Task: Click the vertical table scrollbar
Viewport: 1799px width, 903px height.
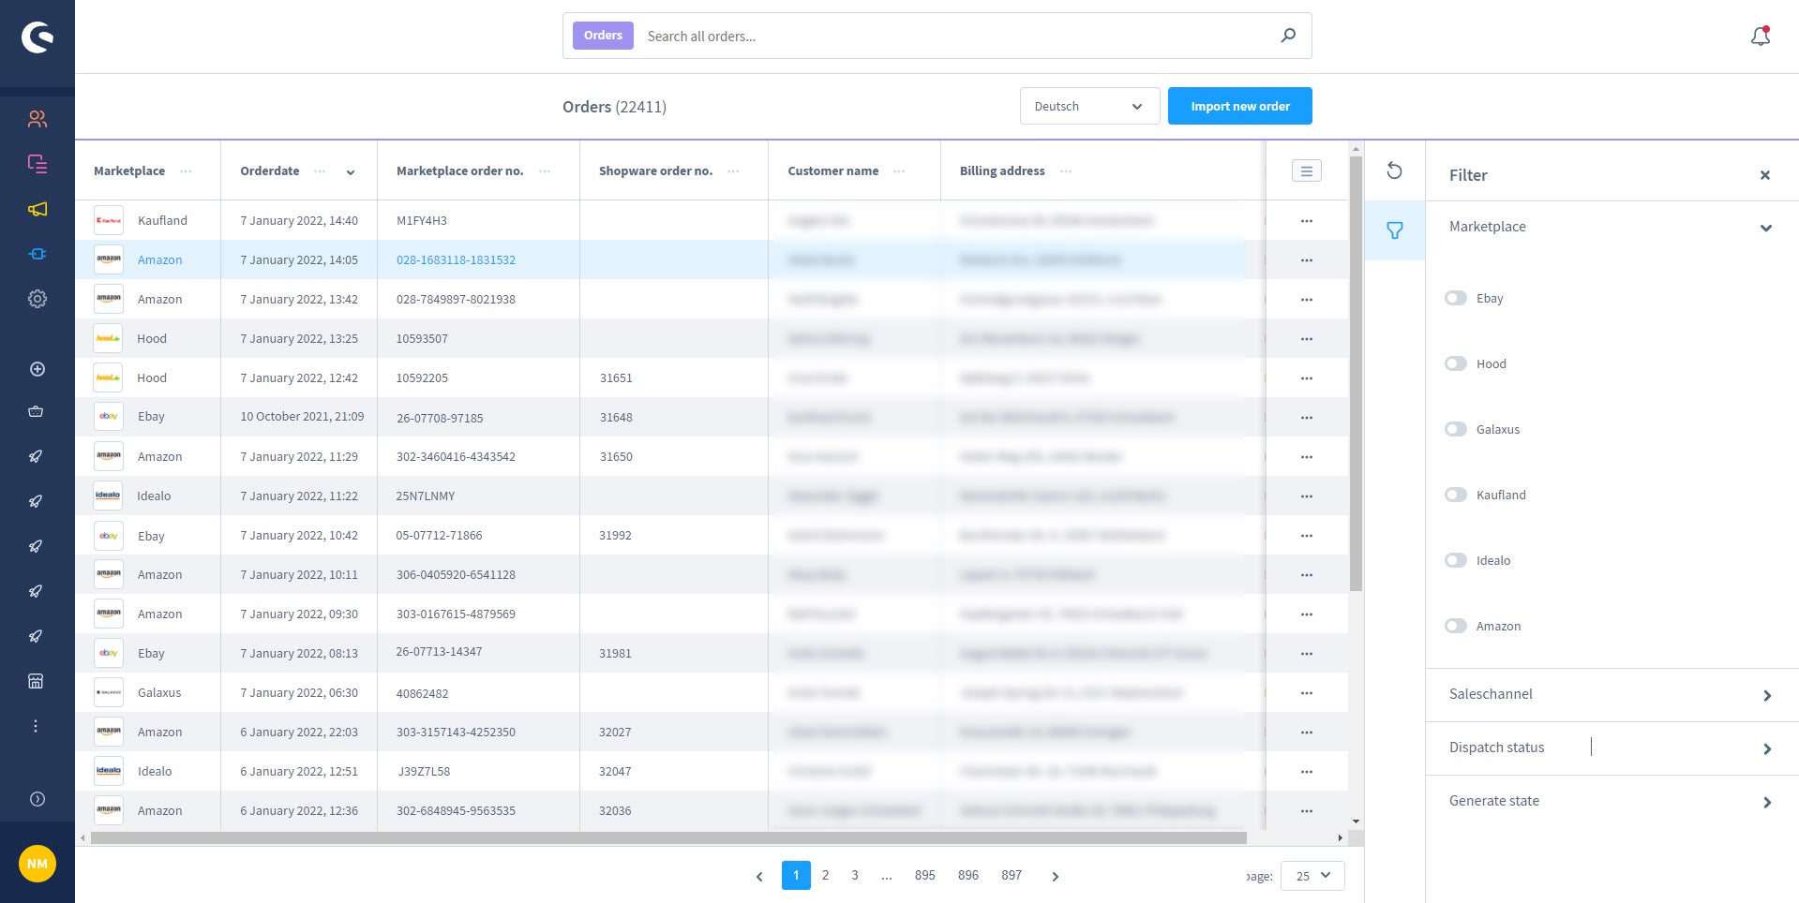Action: (x=1356, y=373)
